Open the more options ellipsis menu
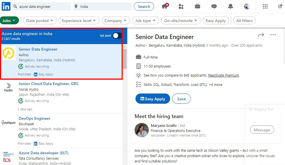The width and height of the screenshot is (285, 165). click(273, 34)
